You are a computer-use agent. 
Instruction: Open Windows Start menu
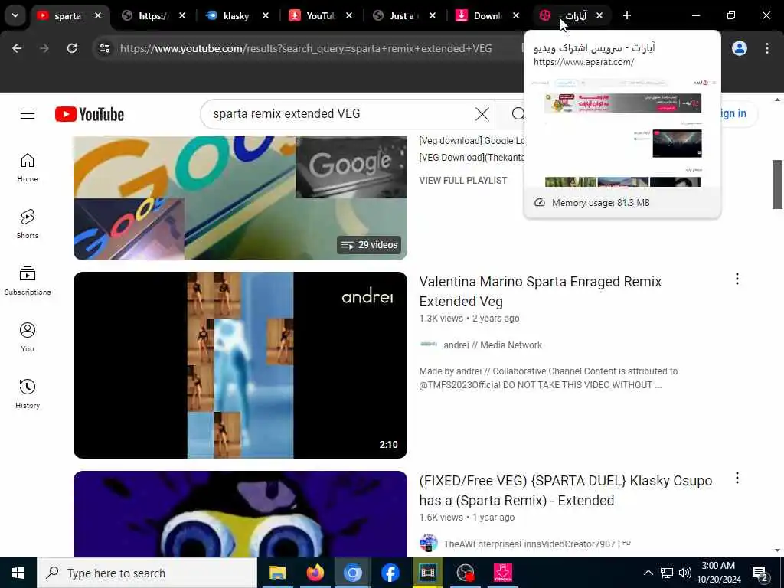(x=18, y=573)
